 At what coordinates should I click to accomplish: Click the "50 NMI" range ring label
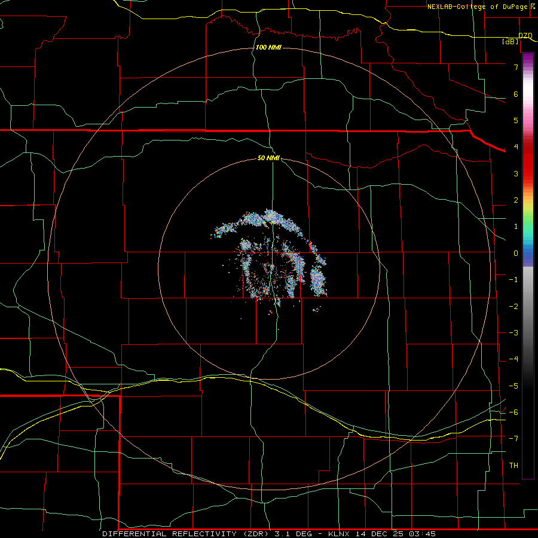(x=268, y=158)
